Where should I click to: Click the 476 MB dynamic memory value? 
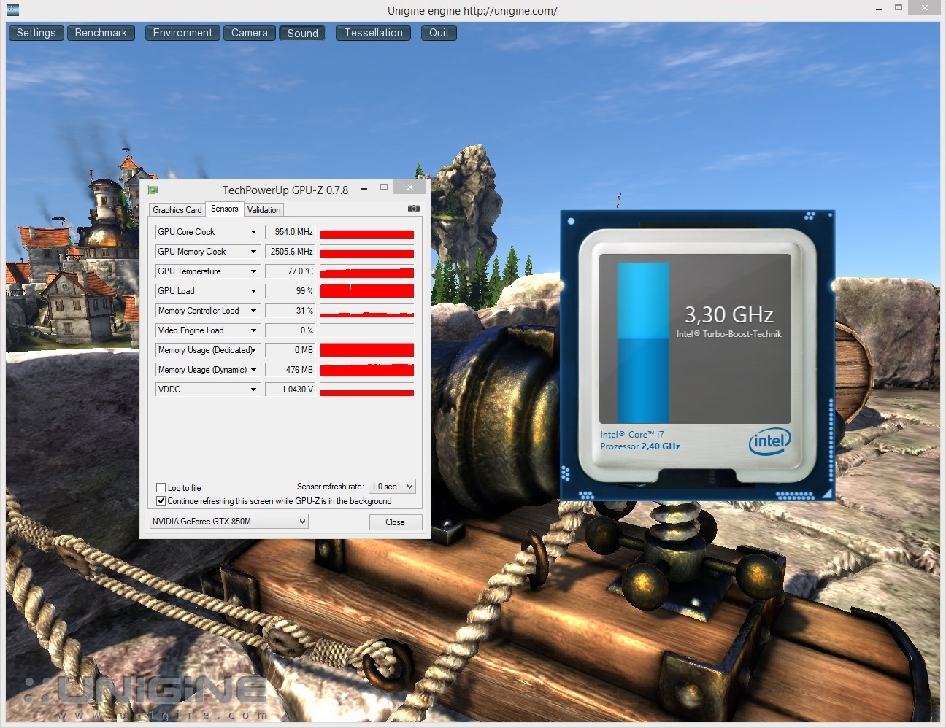pos(290,370)
